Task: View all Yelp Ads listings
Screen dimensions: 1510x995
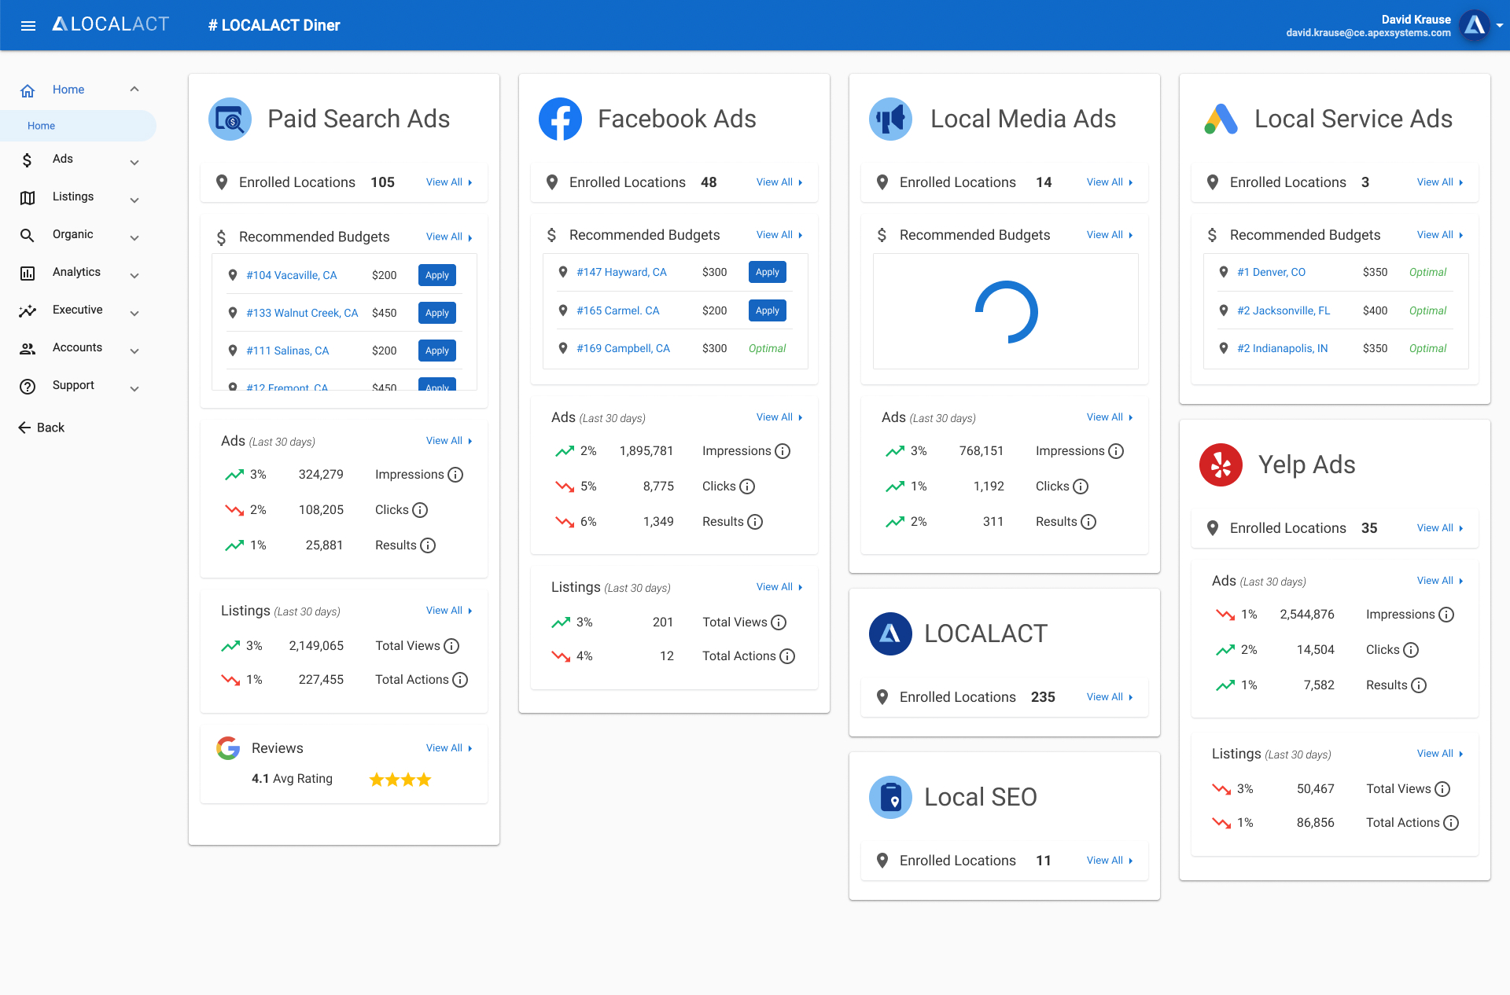Action: click(x=1440, y=754)
